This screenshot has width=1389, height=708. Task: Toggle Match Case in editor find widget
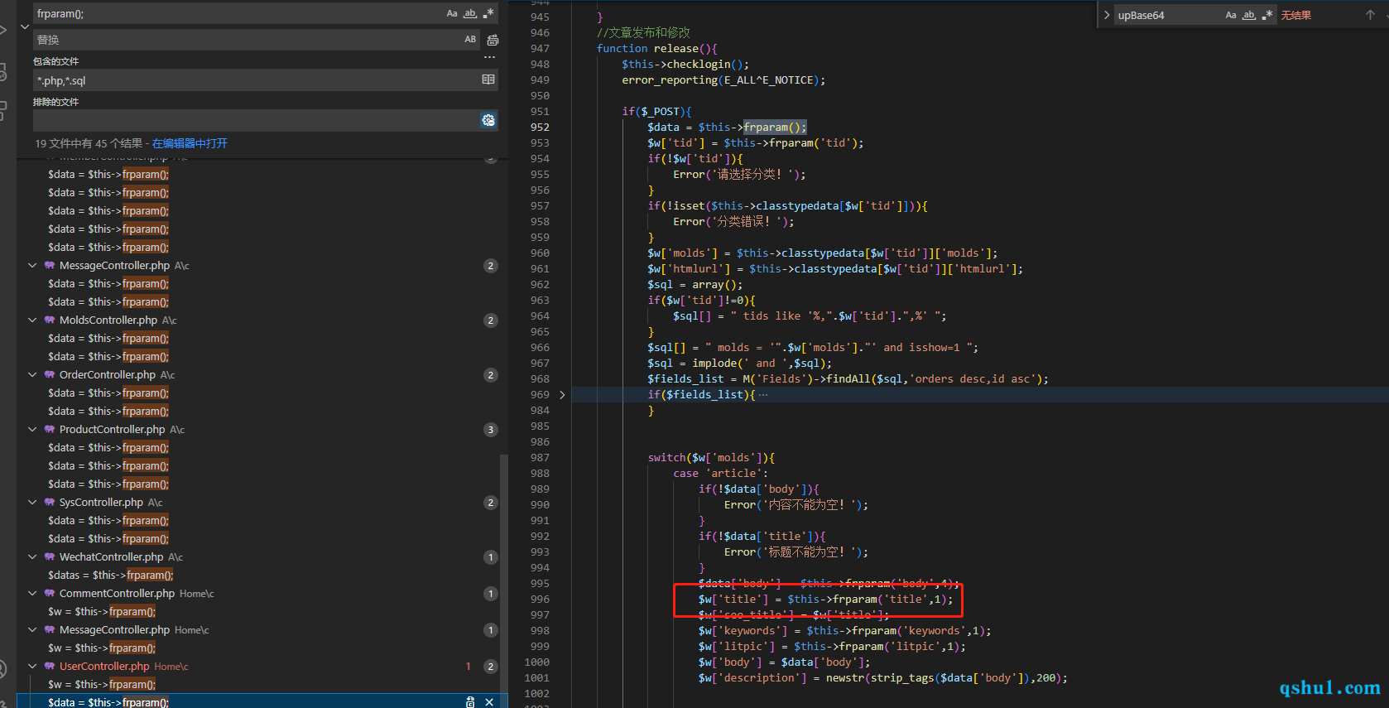point(1231,15)
